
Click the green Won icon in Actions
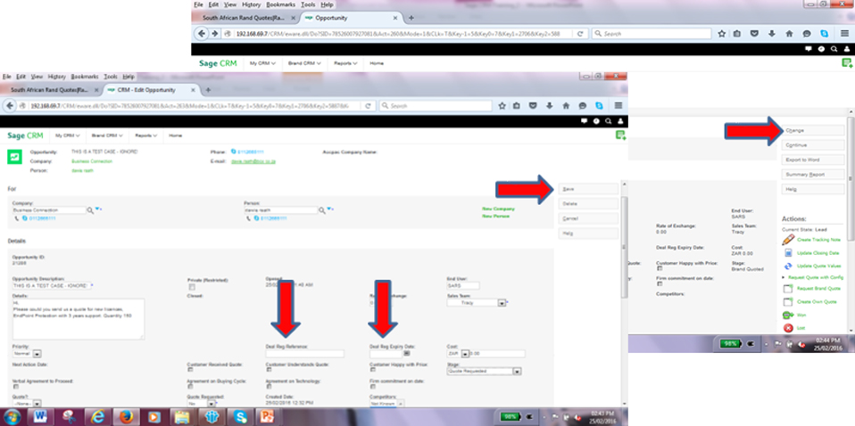click(x=788, y=315)
